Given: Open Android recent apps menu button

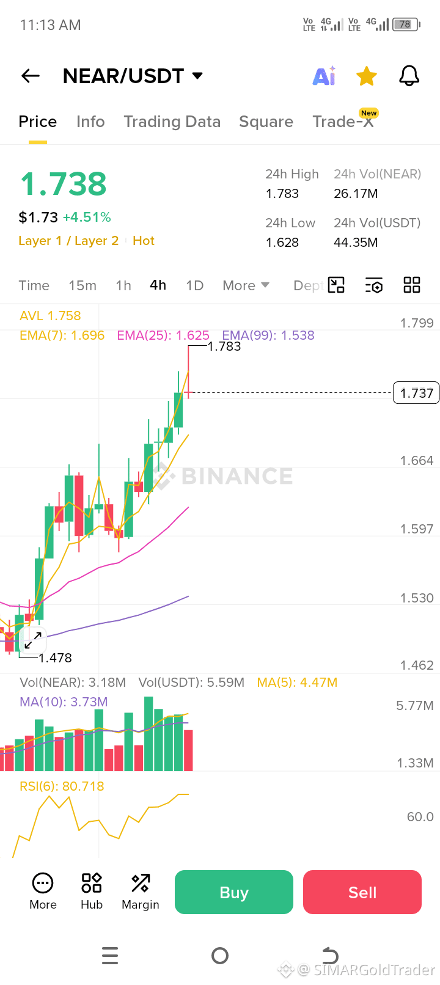Looking at the screenshot, I should click(110, 955).
